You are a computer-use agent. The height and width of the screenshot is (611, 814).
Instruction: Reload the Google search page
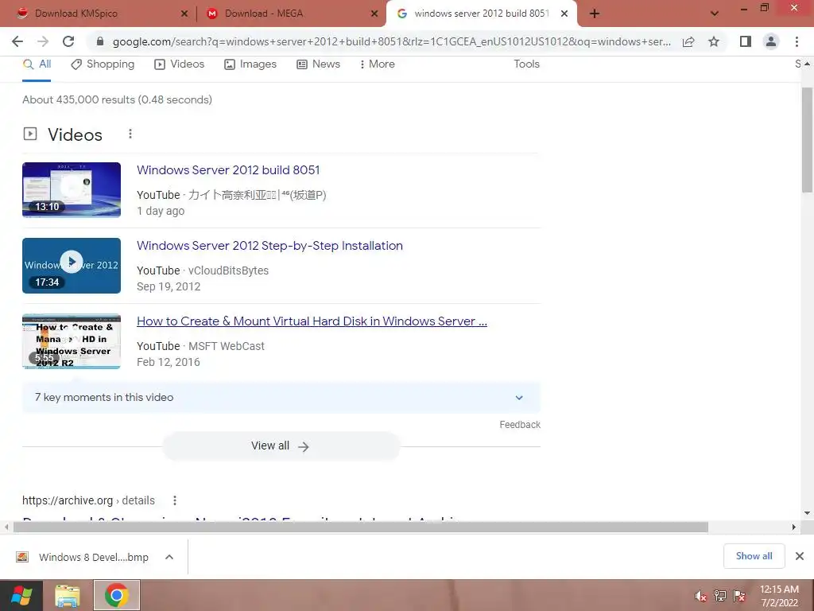[68, 41]
